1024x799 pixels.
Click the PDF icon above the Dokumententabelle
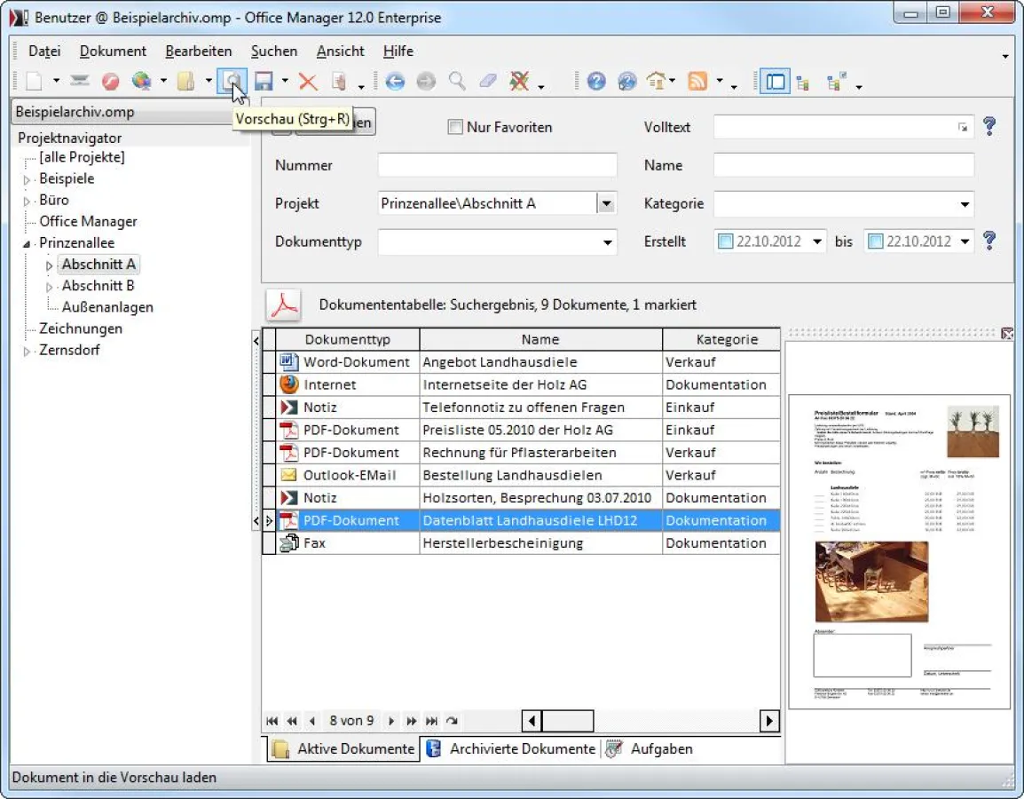(x=283, y=305)
